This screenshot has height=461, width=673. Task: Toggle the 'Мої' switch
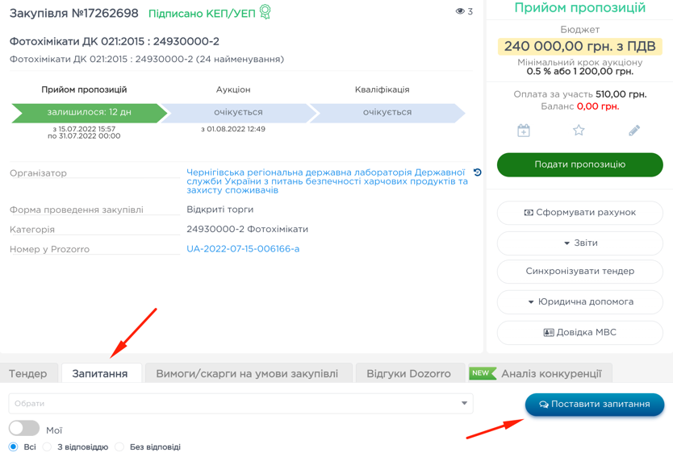[x=24, y=429]
